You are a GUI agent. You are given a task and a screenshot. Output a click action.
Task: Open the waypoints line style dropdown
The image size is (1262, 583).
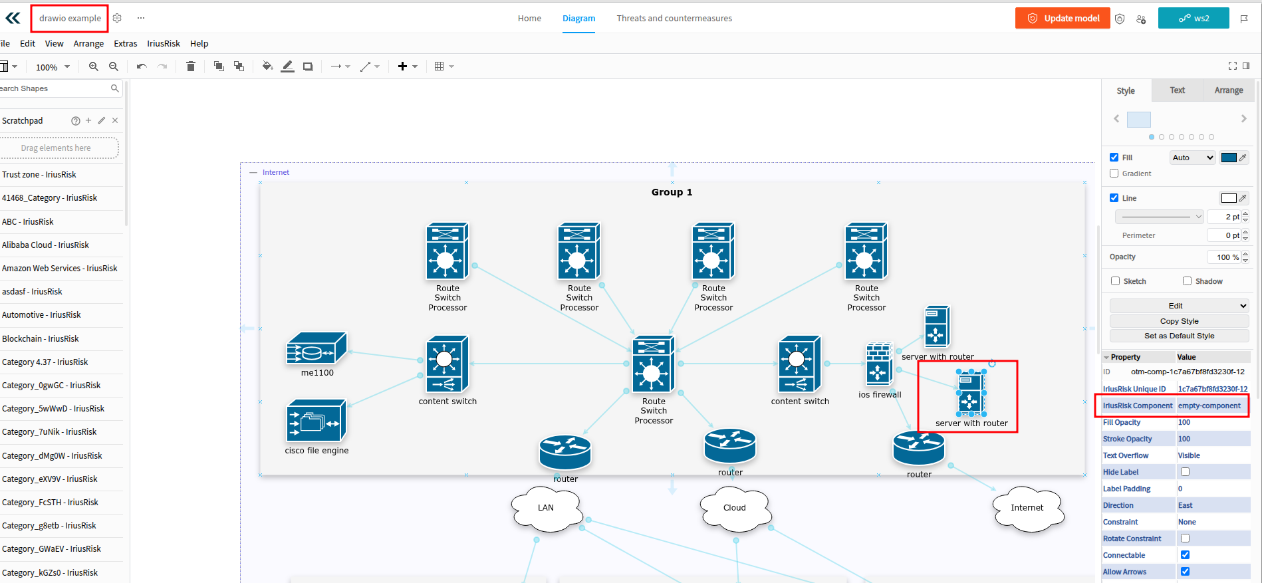pyautogui.click(x=370, y=66)
